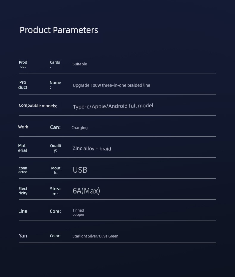This screenshot has width=235, height=277.
Task: Click the Can: label
Action: tap(55, 127)
